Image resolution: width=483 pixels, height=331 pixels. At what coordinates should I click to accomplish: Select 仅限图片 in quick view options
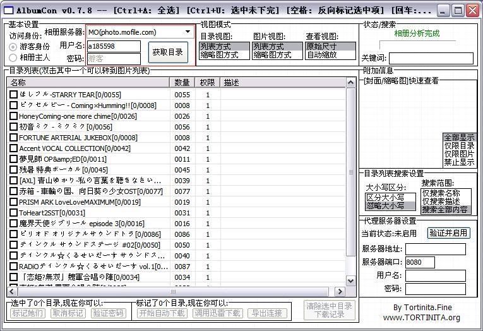[459, 153]
